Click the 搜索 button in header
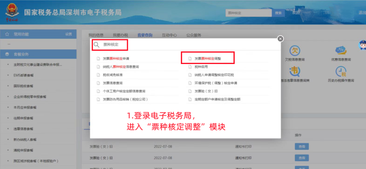This screenshot has width=366, height=169. point(278,13)
